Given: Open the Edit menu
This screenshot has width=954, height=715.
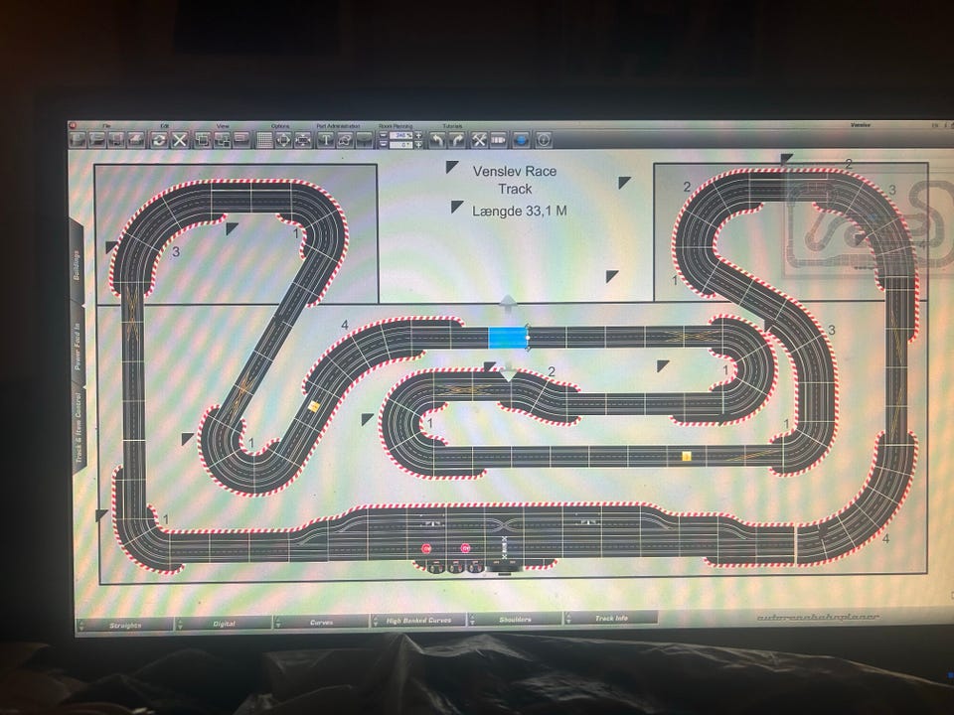Looking at the screenshot, I should click(164, 126).
